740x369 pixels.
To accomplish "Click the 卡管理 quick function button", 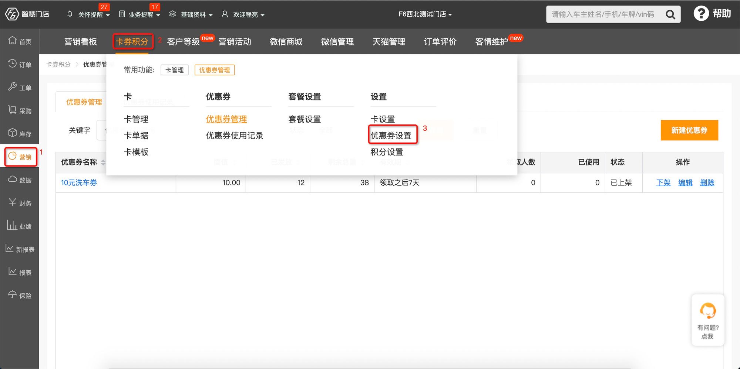I will pyautogui.click(x=175, y=70).
